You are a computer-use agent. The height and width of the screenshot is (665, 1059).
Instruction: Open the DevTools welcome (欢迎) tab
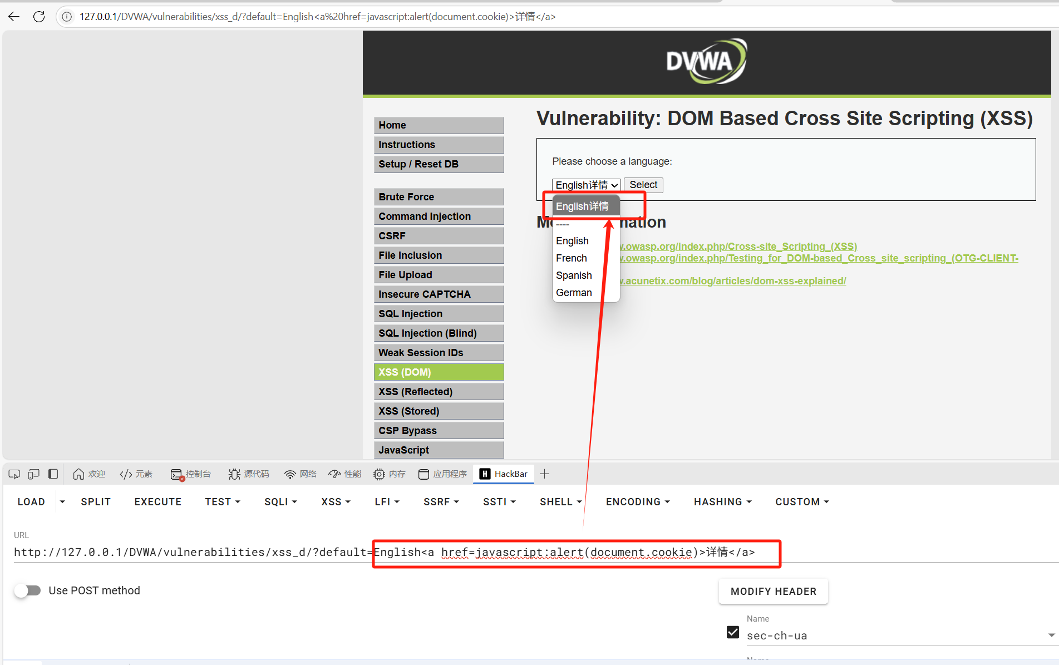point(89,474)
